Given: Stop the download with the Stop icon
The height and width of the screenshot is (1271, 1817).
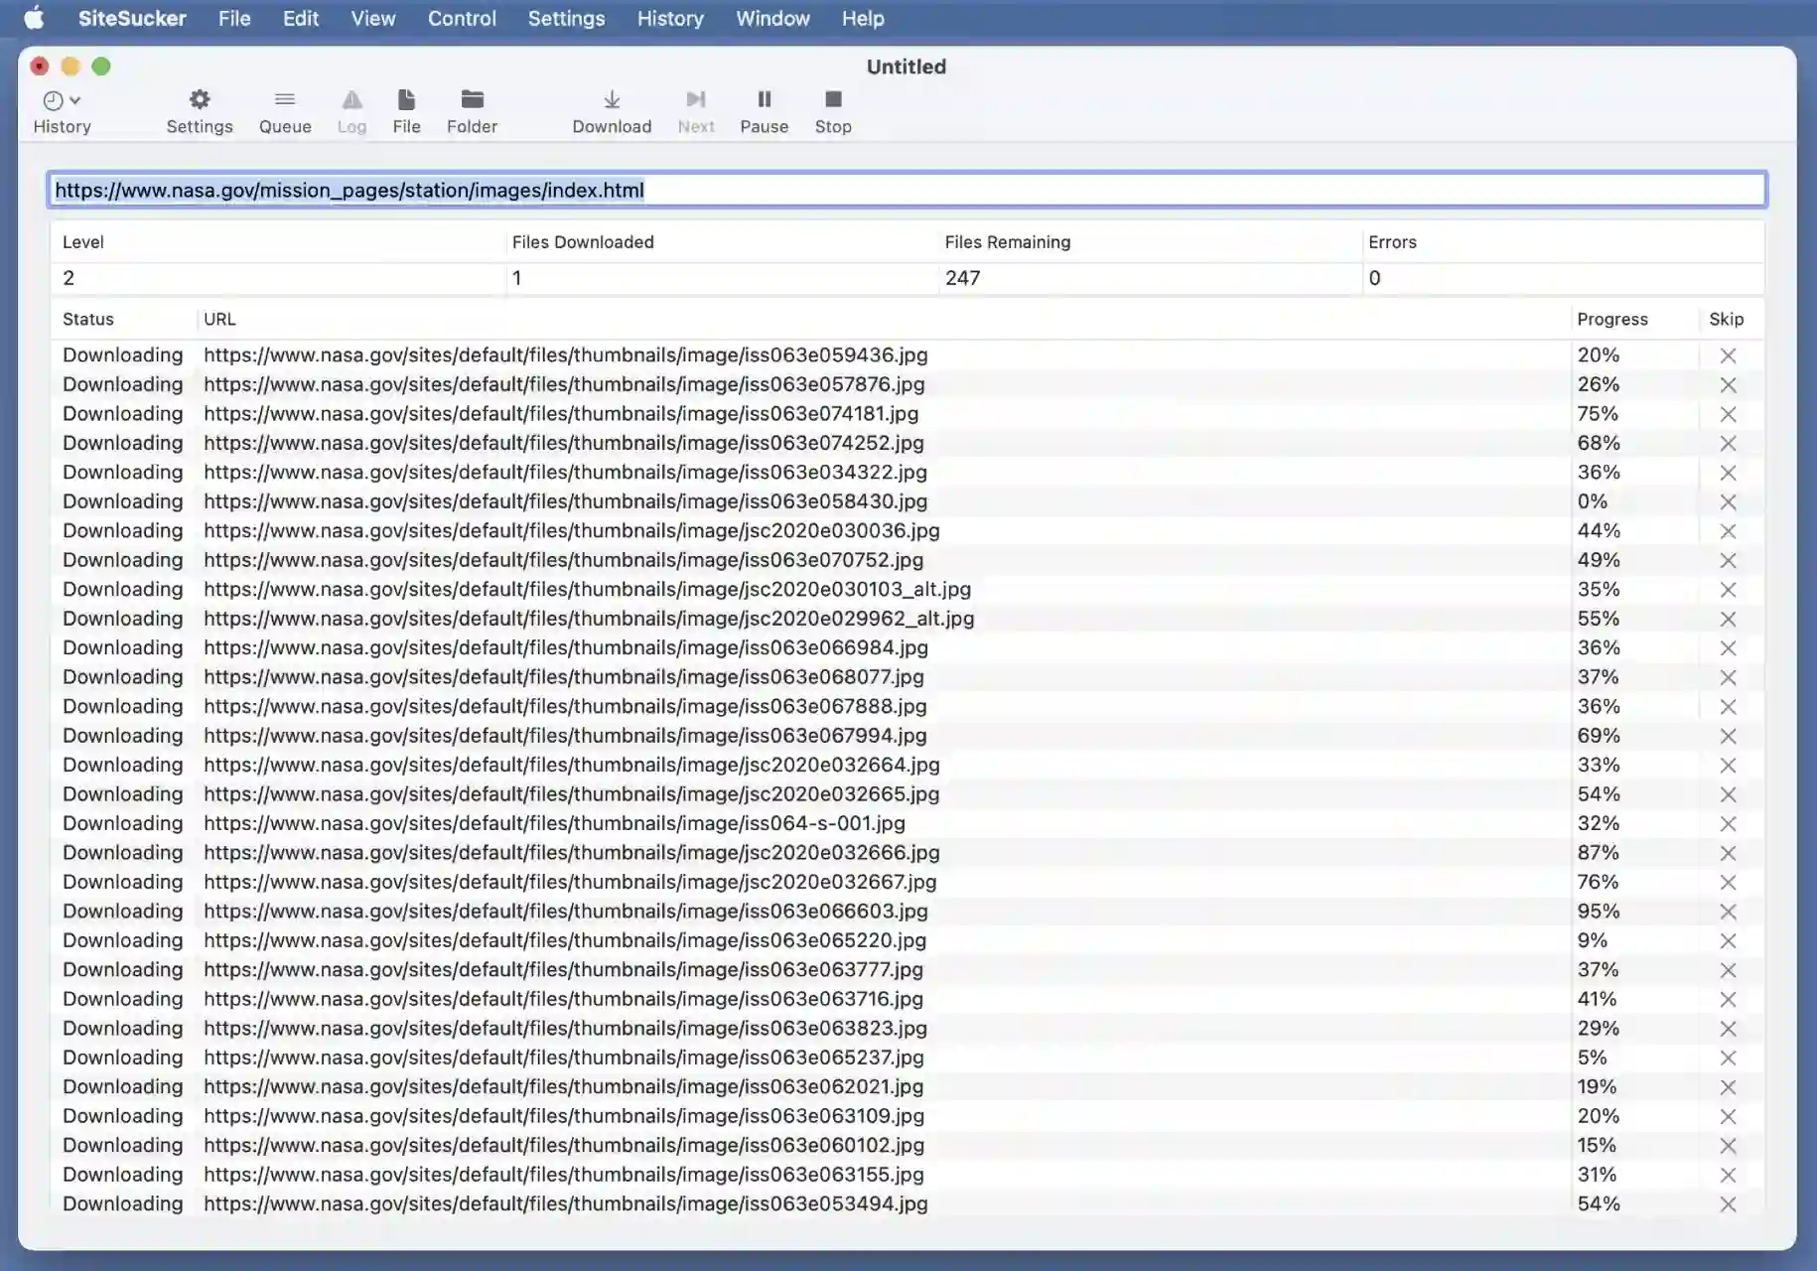Looking at the screenshot, I should coord(833,111).
